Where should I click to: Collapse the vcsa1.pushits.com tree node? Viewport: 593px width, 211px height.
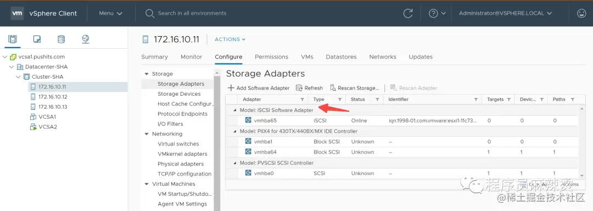5,57
